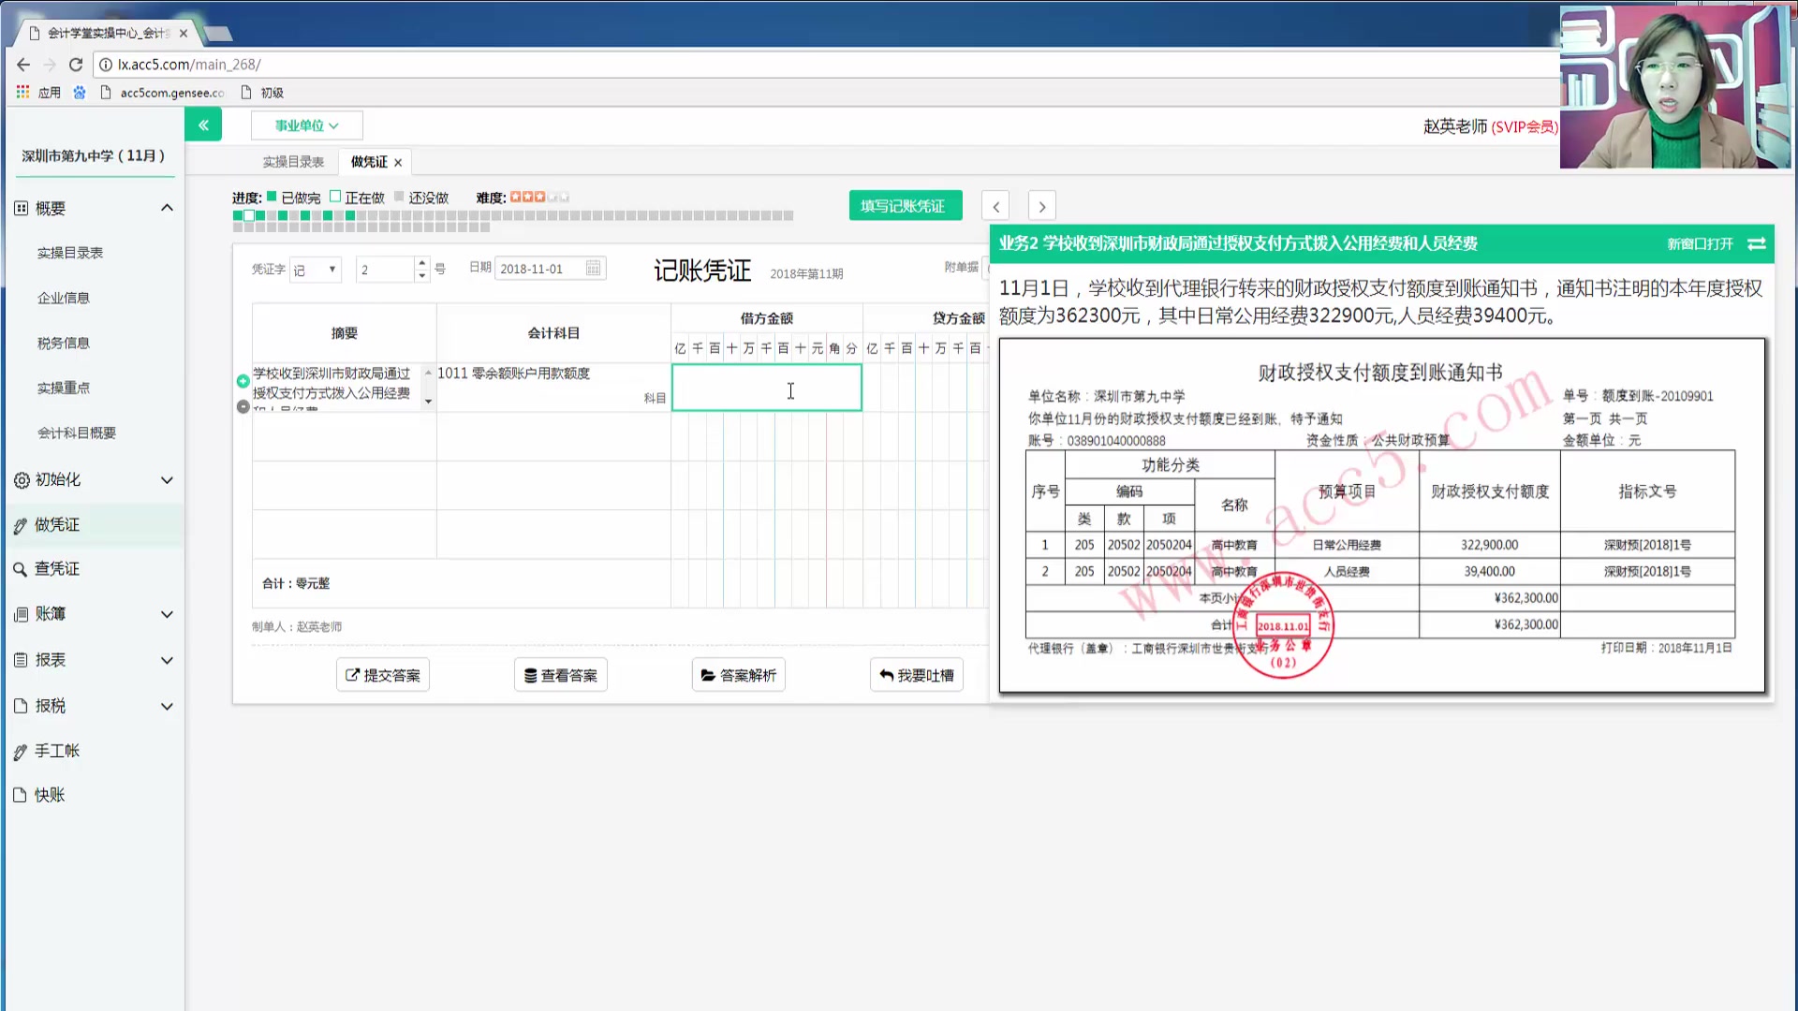The width and height of the screenshot is (1798, 1011).
Task: Expand the 报表 section in the sidebar
Action: pos(52,660)
